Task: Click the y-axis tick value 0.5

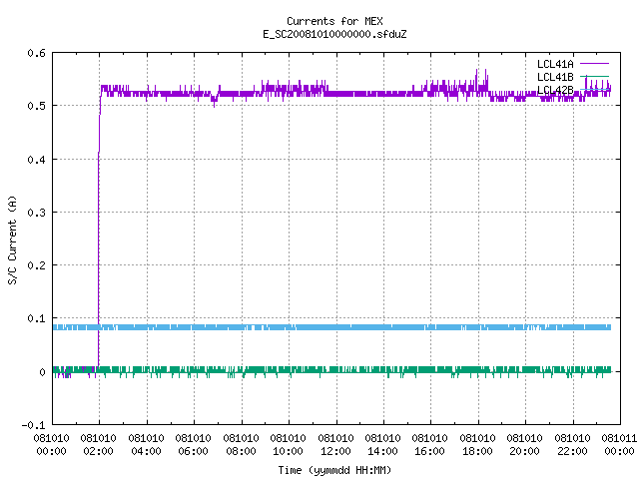Action: click(36, 106)
